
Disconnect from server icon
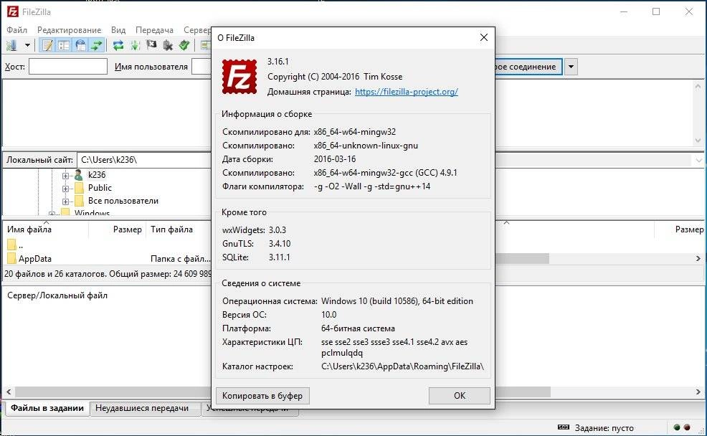168,45
